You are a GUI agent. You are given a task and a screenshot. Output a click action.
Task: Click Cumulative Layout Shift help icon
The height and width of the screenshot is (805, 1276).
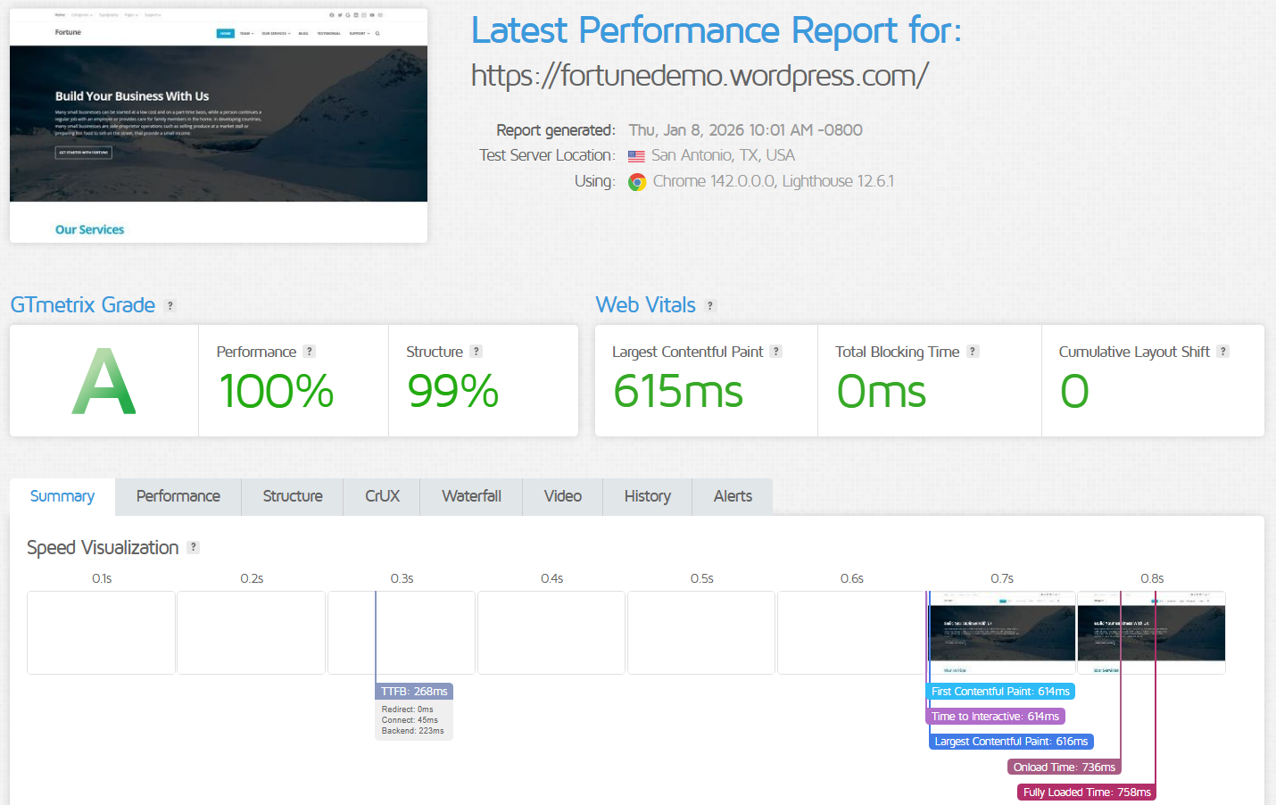click(x=1222, y=352)
